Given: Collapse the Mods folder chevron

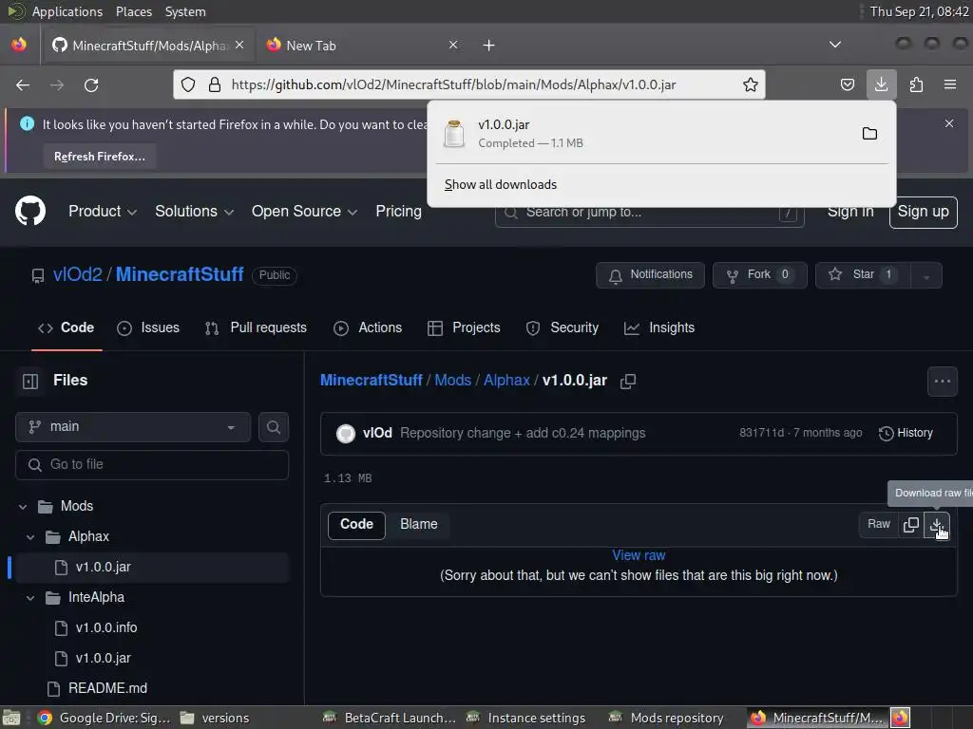Looking at the screenshot, I should pyautogui.click(x=23, y=507).
